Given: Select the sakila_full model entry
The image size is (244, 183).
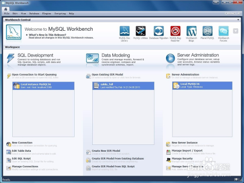Looking at the screenshot, I should click(123, 86).
